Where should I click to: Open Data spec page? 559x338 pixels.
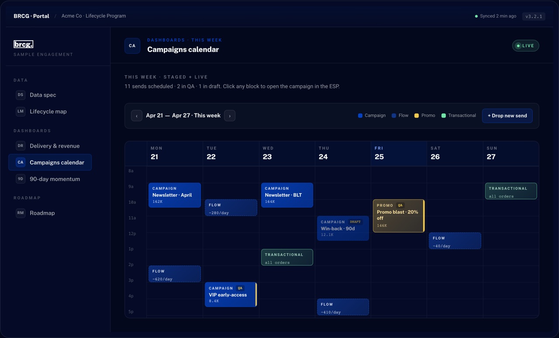point(50,95)
